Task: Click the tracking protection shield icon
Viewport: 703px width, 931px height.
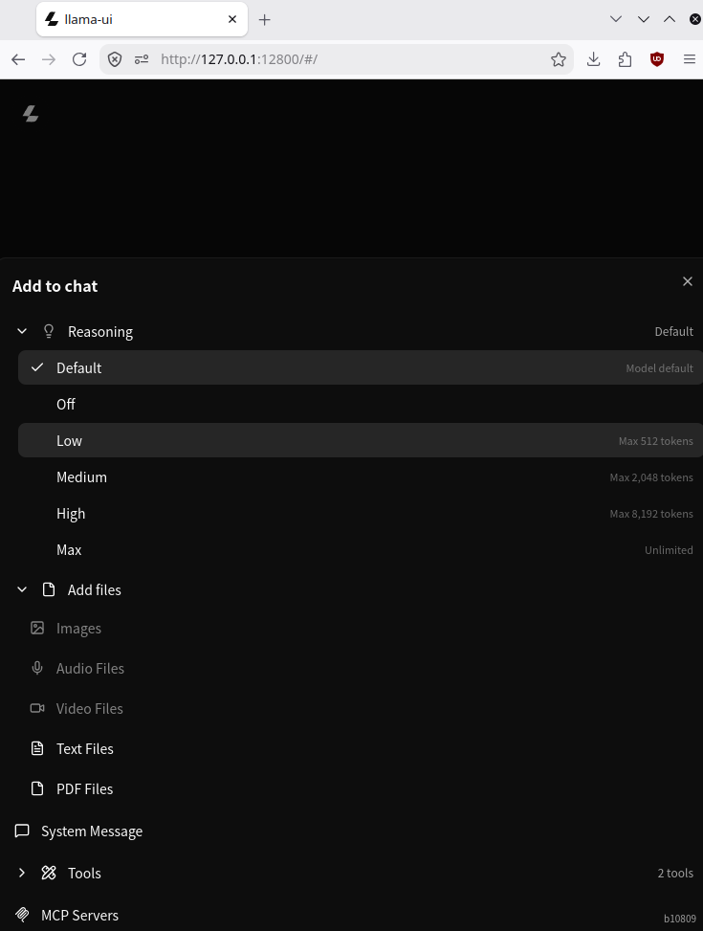Action: [115, 58]
